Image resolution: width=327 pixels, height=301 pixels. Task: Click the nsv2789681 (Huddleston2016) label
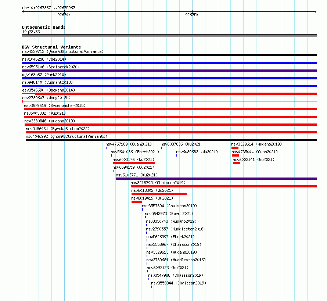pyautogui.click(x=176, y=260)
